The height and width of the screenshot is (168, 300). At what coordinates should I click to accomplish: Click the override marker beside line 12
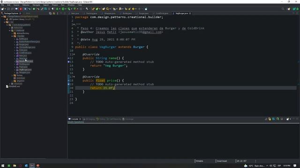(x=68, y=58)
